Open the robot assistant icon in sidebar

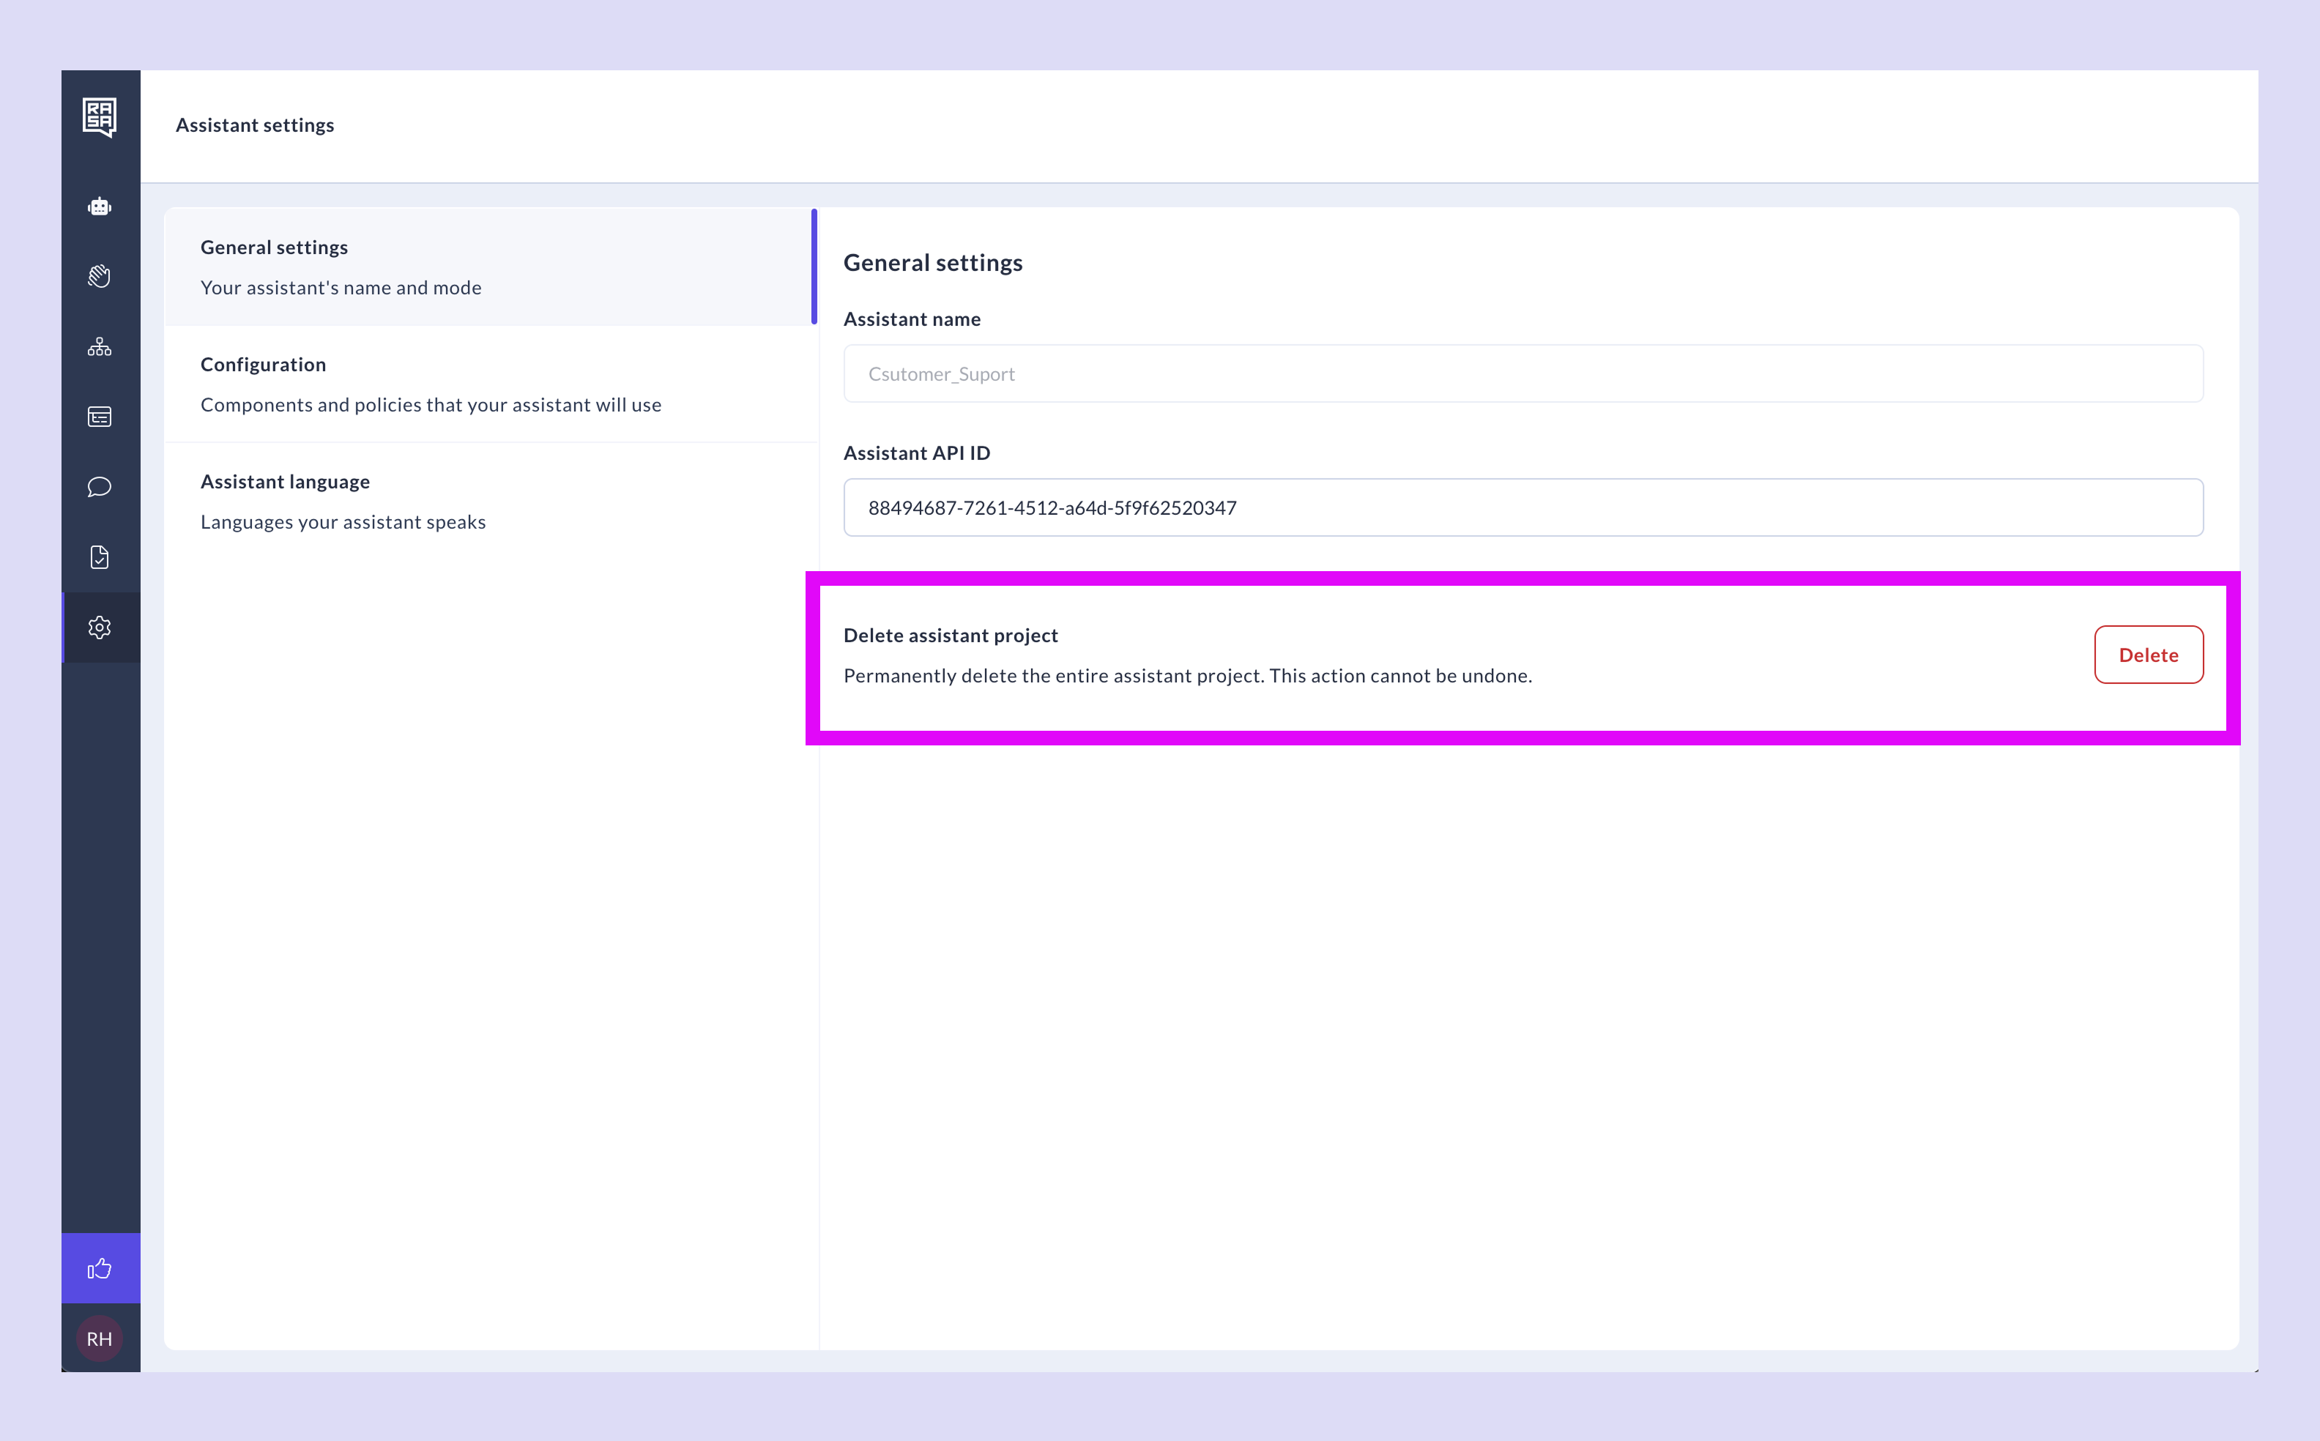pos(99,206)
